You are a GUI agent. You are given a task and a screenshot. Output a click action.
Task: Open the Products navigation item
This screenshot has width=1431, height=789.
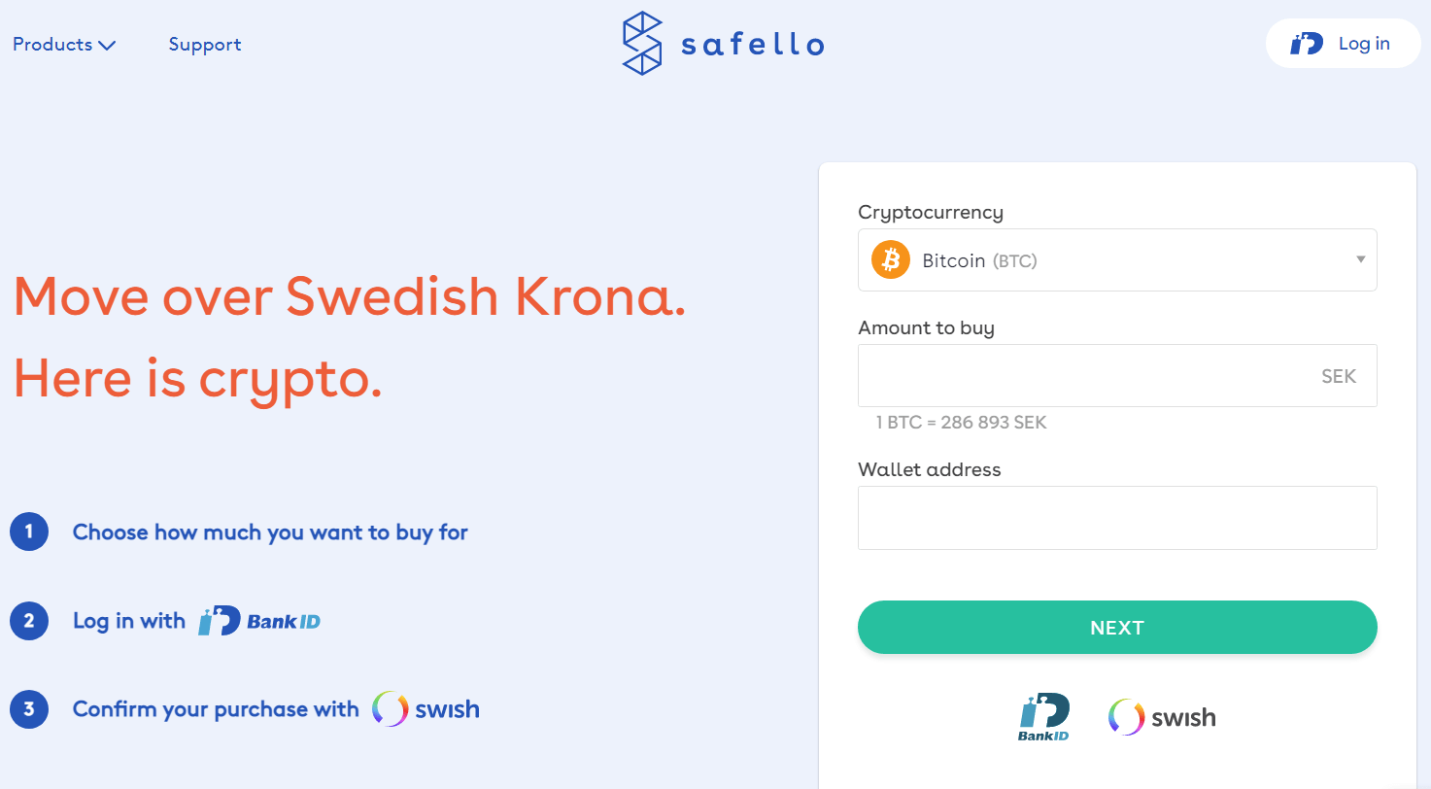pyautogui.click(x=64, y=45)
